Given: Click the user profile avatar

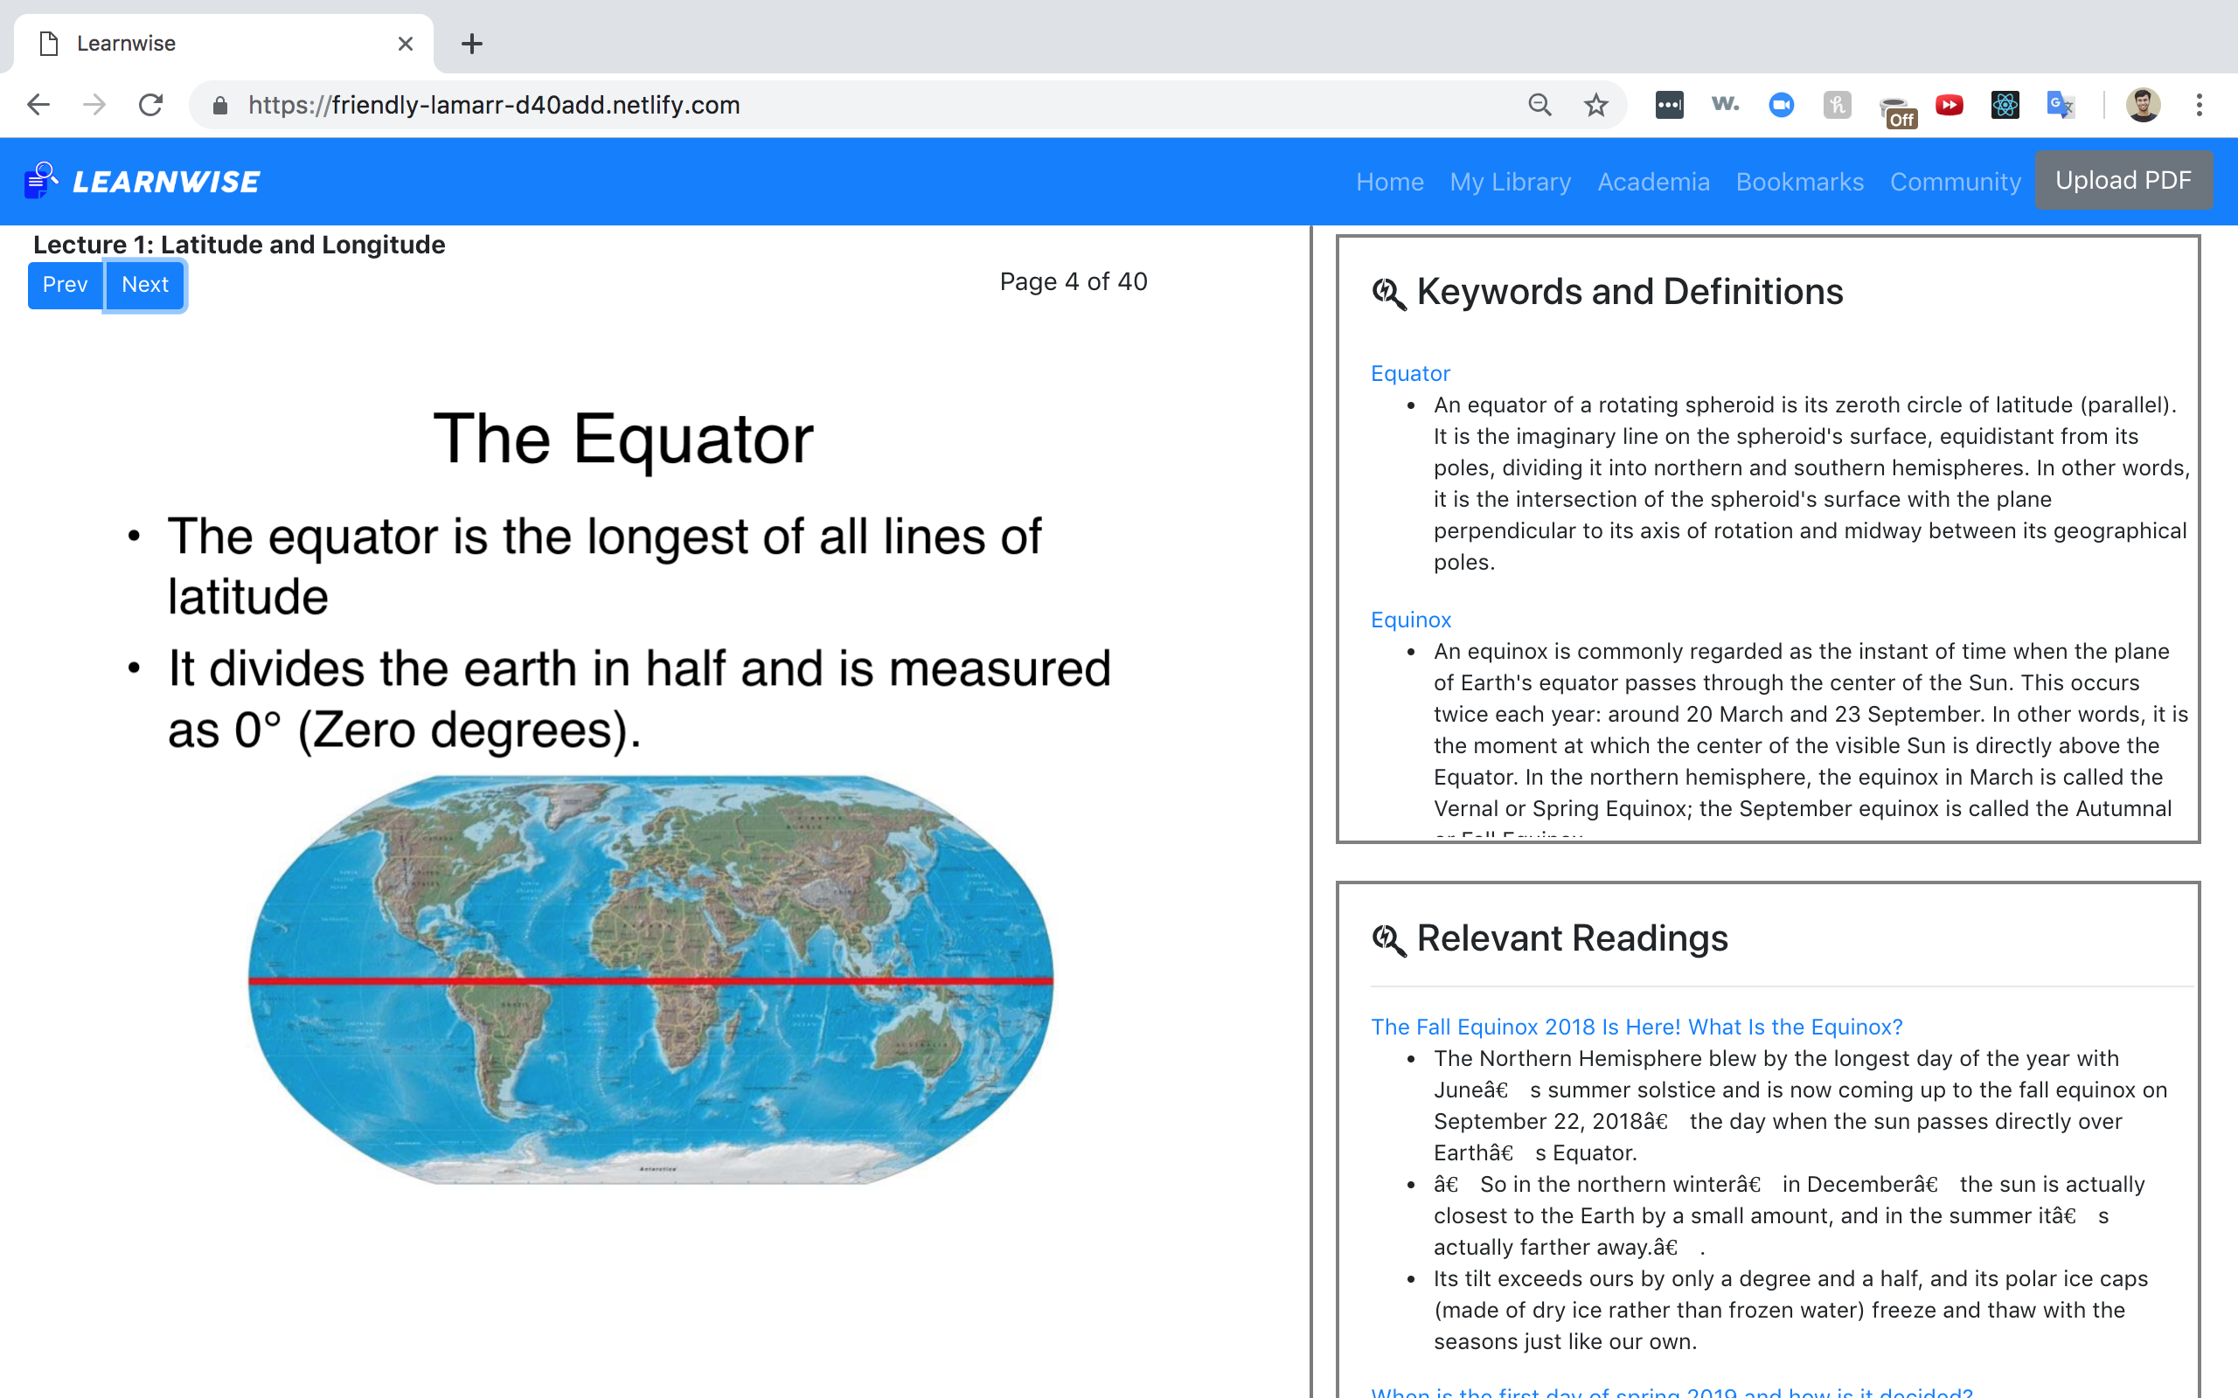Looking at the screenshot, I should tap(2143, 105).
